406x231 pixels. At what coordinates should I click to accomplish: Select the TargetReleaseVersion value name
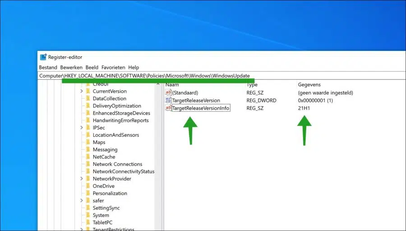(x=196, y=100)
